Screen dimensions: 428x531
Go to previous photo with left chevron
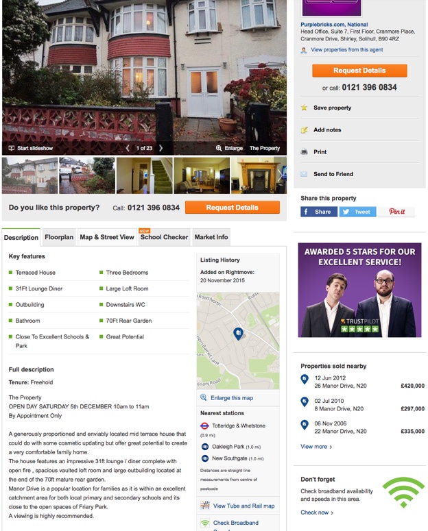point(128,148)
